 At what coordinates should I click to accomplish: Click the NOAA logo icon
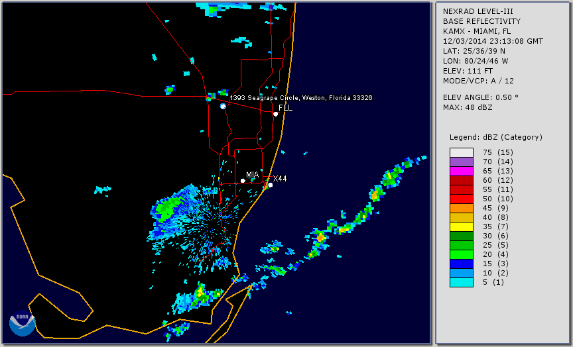[x=23, y=323]
